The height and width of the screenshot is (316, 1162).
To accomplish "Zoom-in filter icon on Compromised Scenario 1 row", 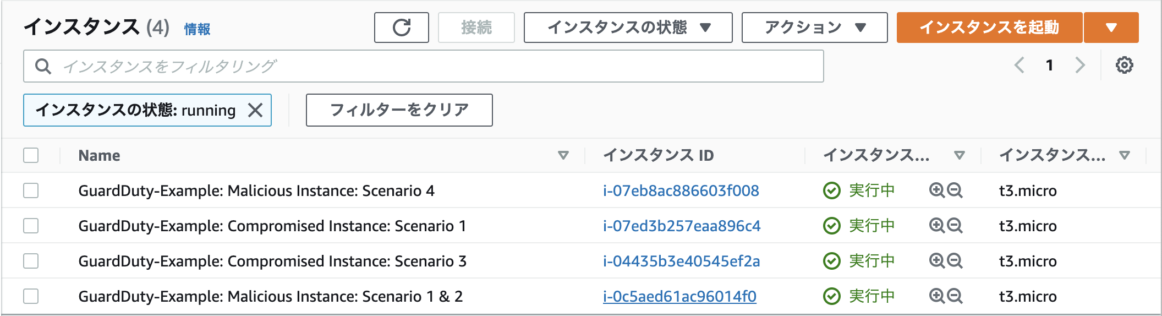I will click(936, 226).
